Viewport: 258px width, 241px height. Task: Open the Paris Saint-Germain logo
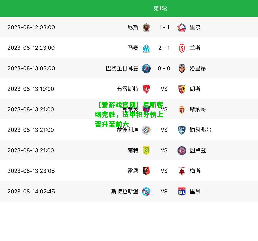[x=146, y=68]
